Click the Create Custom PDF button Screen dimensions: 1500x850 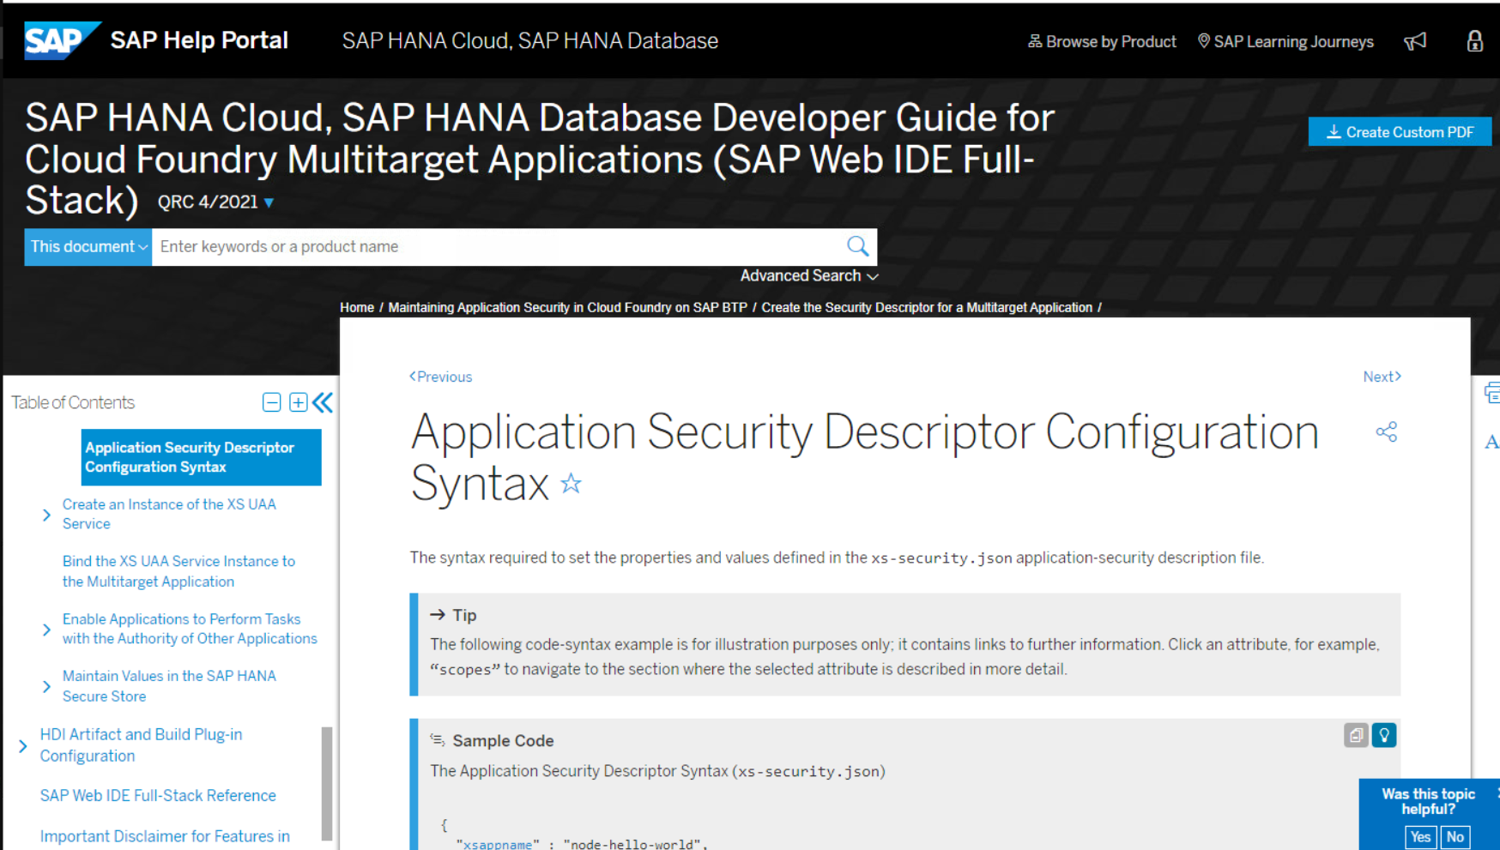point(1400,132)
